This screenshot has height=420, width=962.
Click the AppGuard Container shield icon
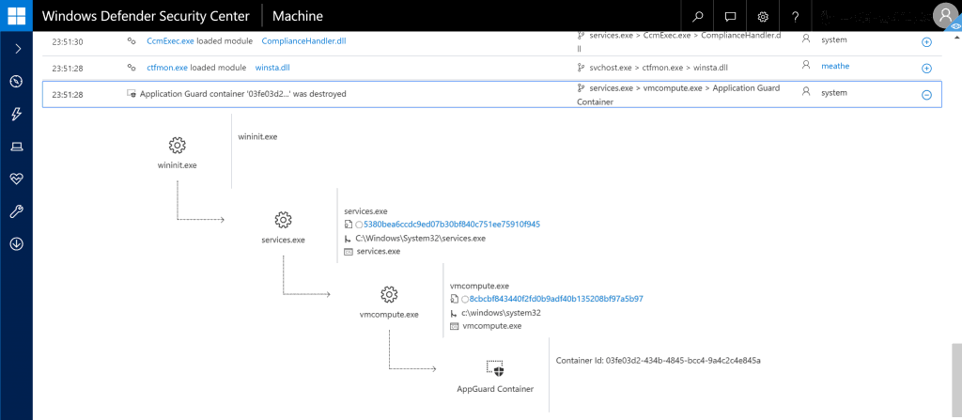[496, 368]
